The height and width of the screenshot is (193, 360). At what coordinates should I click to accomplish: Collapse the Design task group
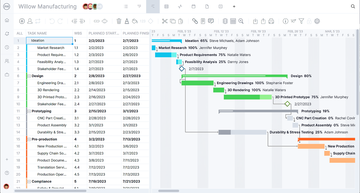click(x=29, y=76)
